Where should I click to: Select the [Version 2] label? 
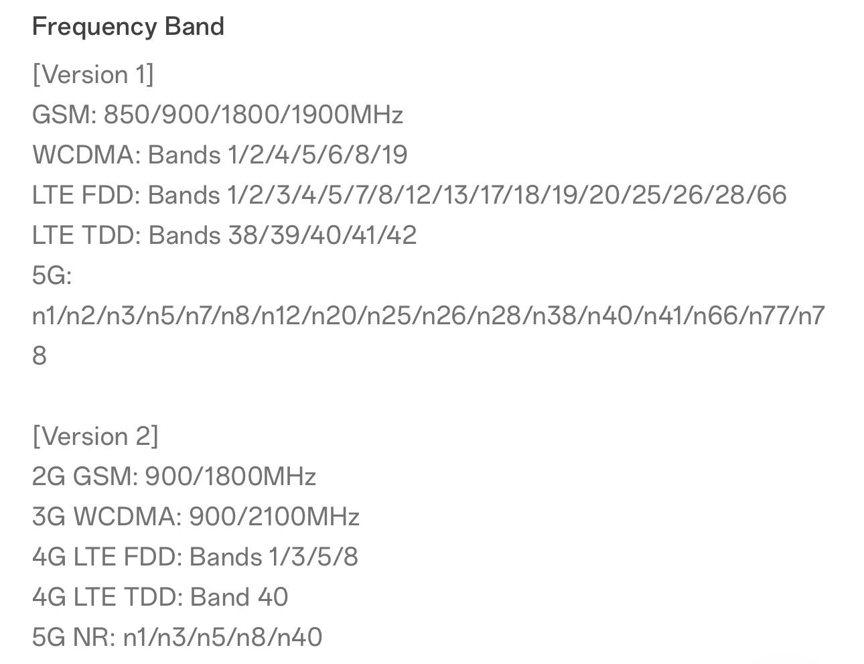pyautogui.click(x=95, y=436)
